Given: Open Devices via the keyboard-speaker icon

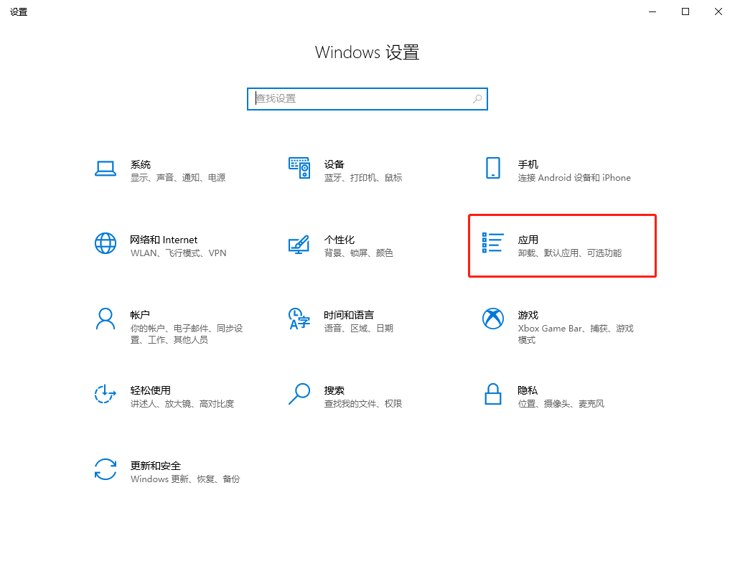Looking at the screenshot, I should point(299,168).
